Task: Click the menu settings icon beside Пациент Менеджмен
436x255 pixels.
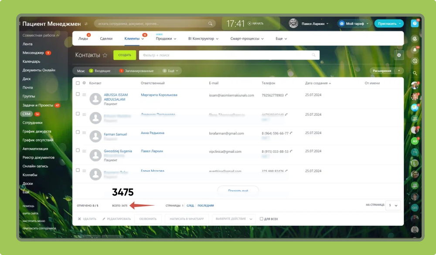Action: coord(86,24)
